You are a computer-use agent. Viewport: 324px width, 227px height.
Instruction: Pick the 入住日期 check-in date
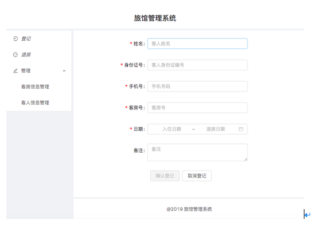click(171, 129)
